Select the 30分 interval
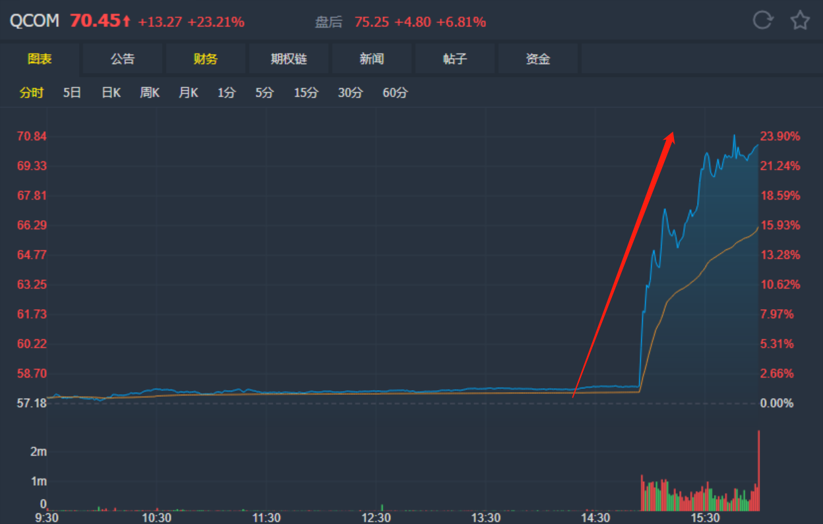The height and width of the screenshot is (524, 823). [350, 93]
